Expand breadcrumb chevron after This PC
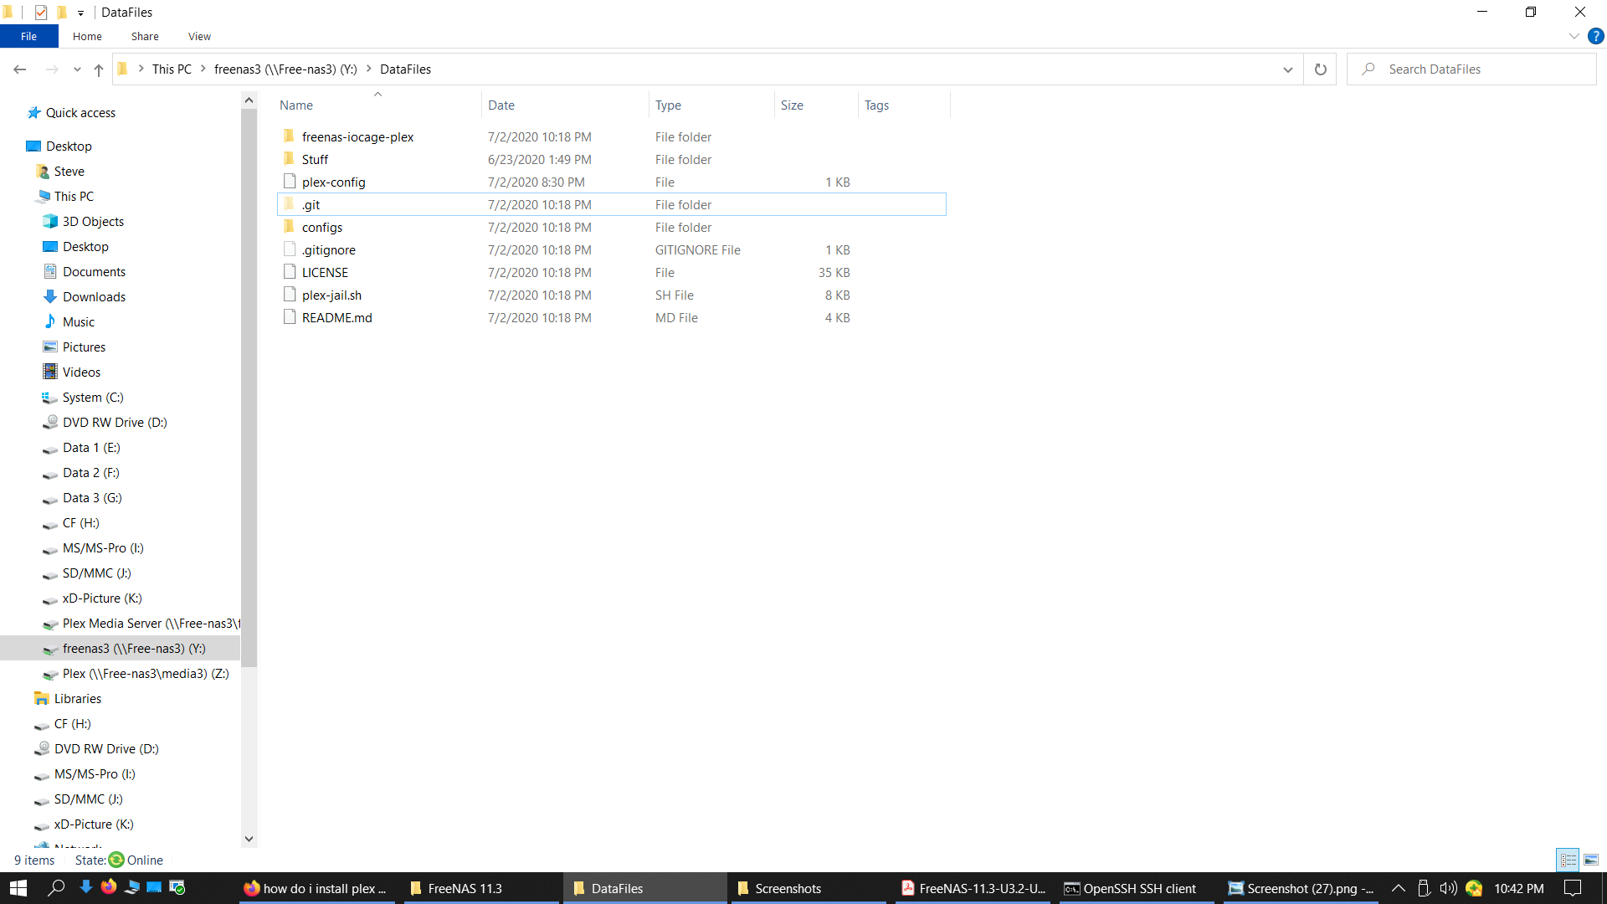Image resolution: width=1607 pixels, height=904 pixels. [x=203, y=69]
